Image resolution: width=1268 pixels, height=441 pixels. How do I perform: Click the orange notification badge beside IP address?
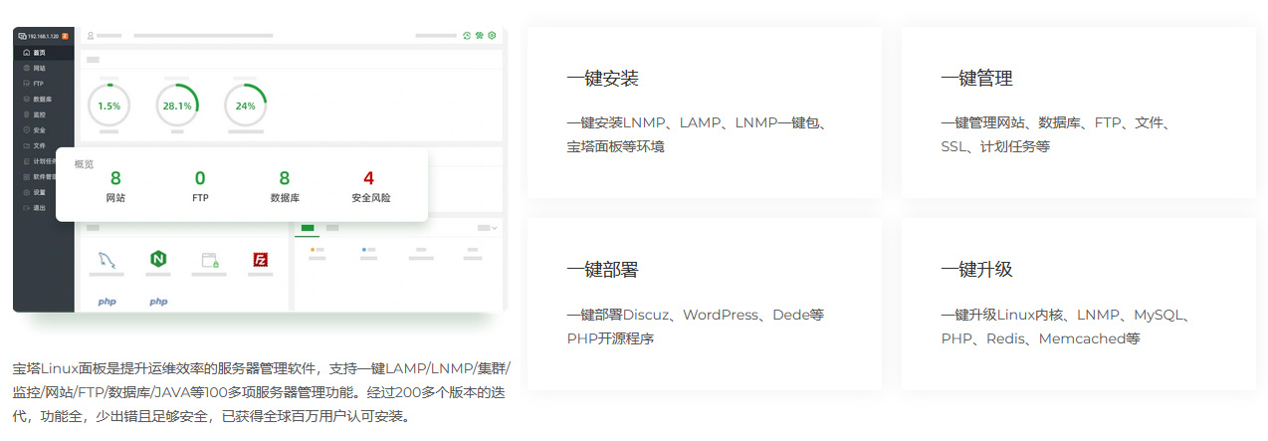coord(65,36)
